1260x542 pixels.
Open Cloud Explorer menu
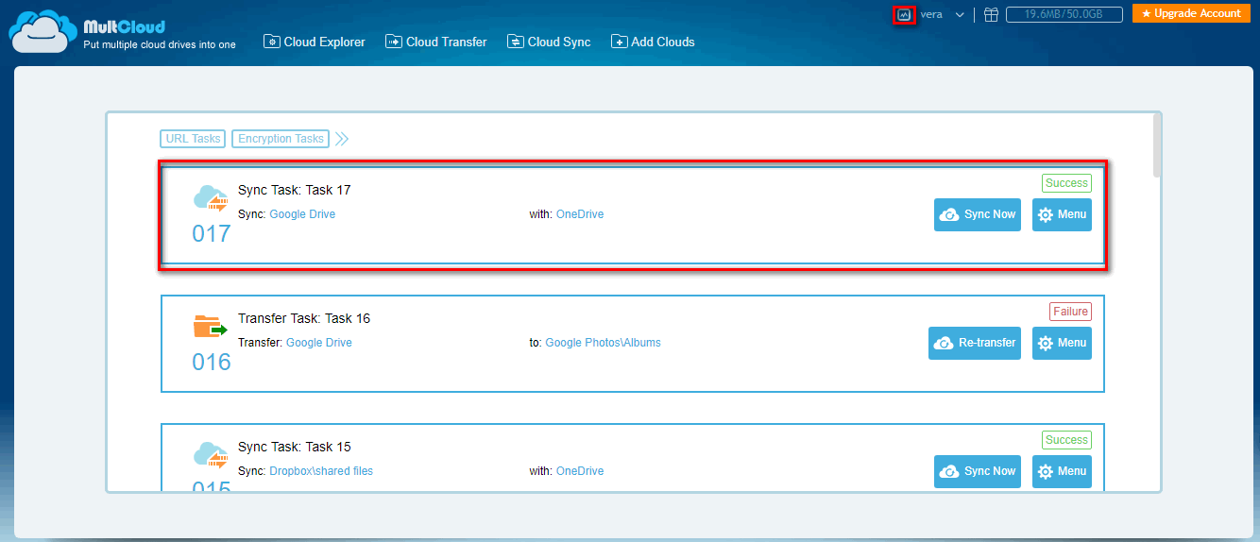[314, 42]
